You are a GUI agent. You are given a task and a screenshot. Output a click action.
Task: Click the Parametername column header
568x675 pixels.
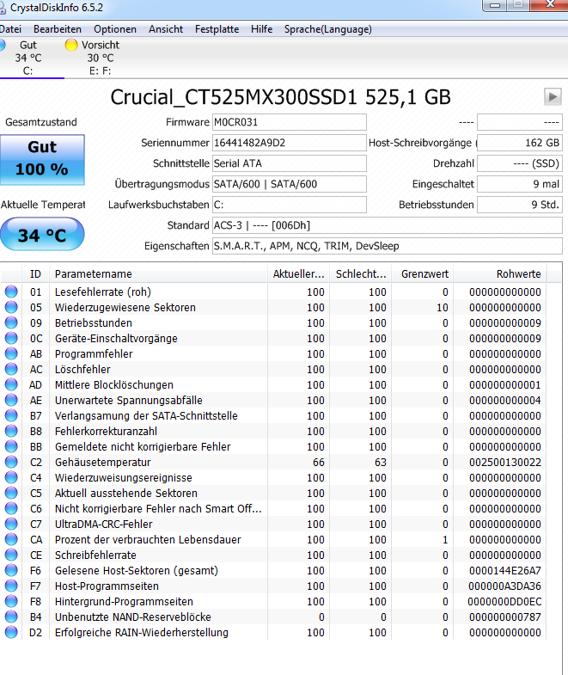tap(158, 273)
